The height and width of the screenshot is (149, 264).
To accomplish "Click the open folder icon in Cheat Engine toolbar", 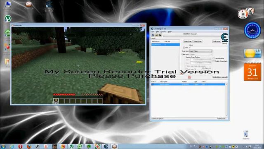I will 157,35.
